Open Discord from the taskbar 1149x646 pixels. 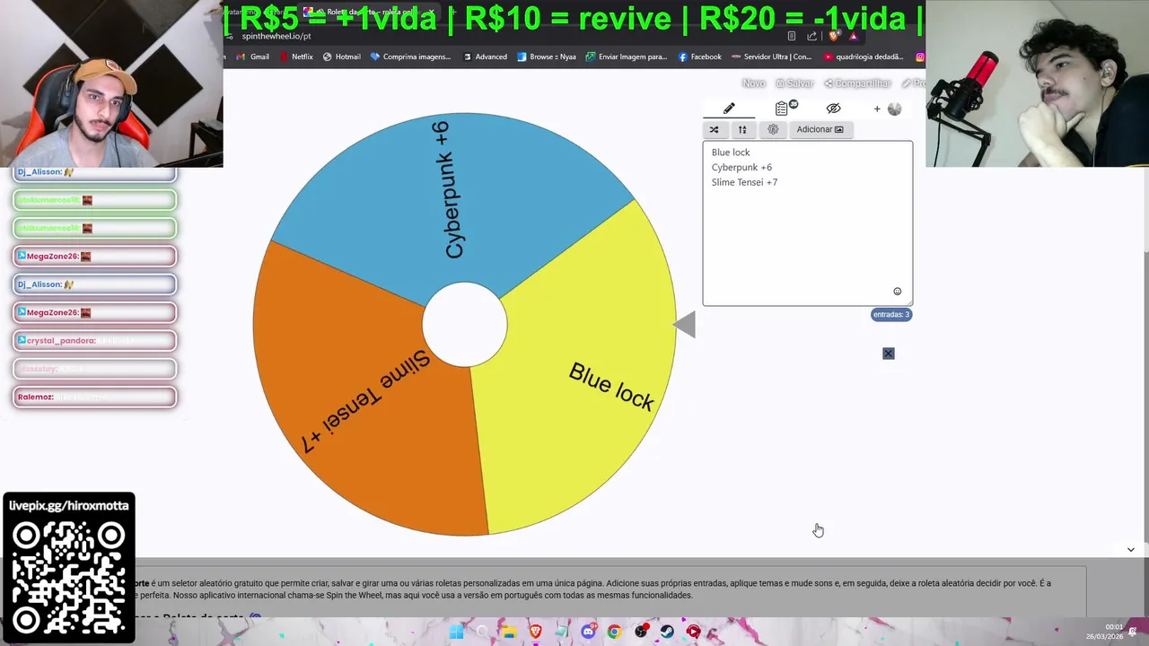pos(588,632)
